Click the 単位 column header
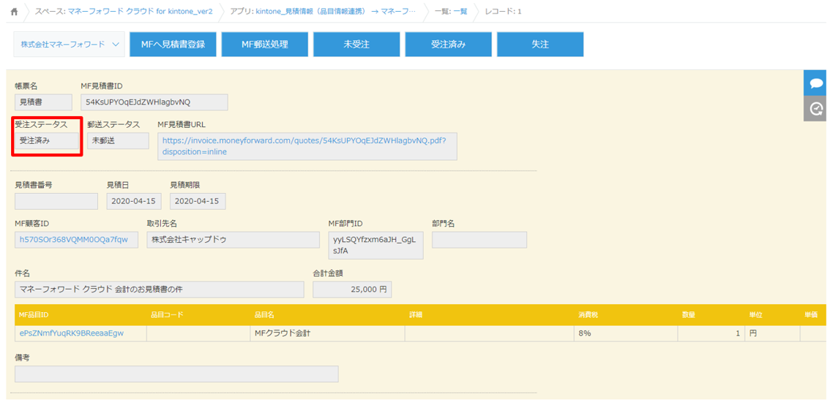 point(772,315)
